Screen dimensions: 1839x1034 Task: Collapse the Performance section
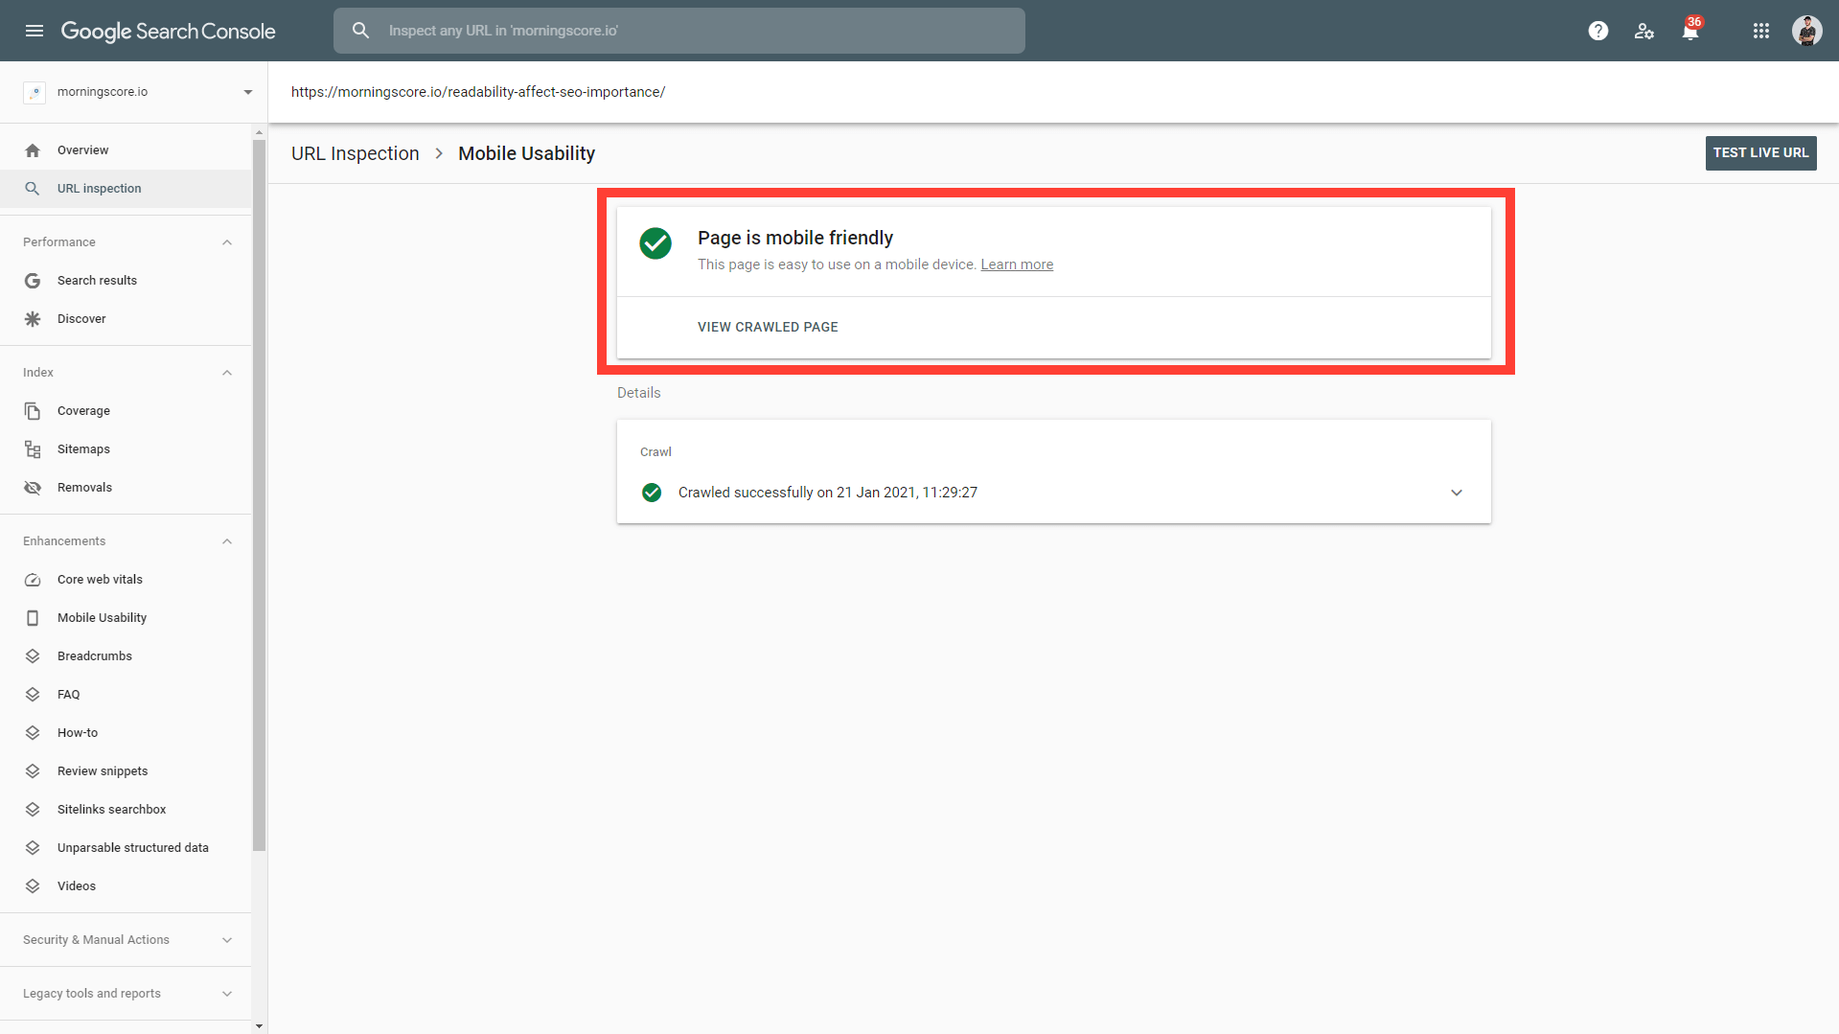pos(227,242)
